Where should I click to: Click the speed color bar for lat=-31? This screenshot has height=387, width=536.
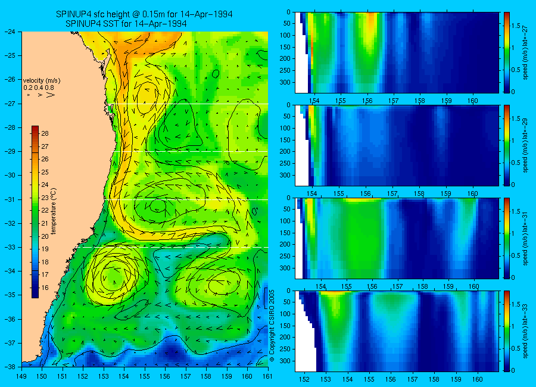tap(507, 238)
